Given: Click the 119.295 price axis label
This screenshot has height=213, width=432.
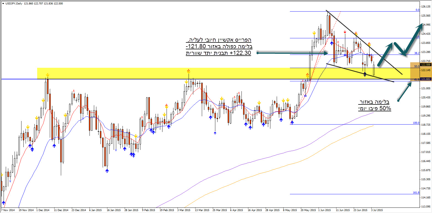Looking at the screenshot, I should click(x=426, y=115).
